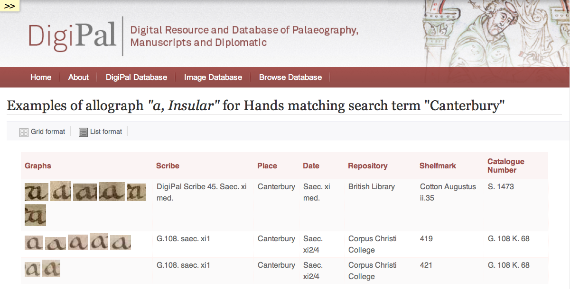Open last graph thumbnail in first row
This screenshot has width=570, height=289.
click(35, 215)
